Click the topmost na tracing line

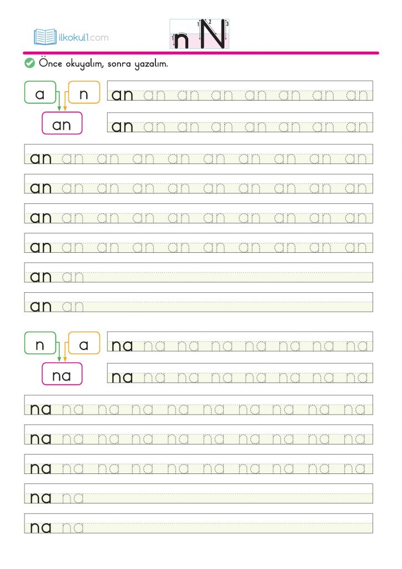coord(239,342)
